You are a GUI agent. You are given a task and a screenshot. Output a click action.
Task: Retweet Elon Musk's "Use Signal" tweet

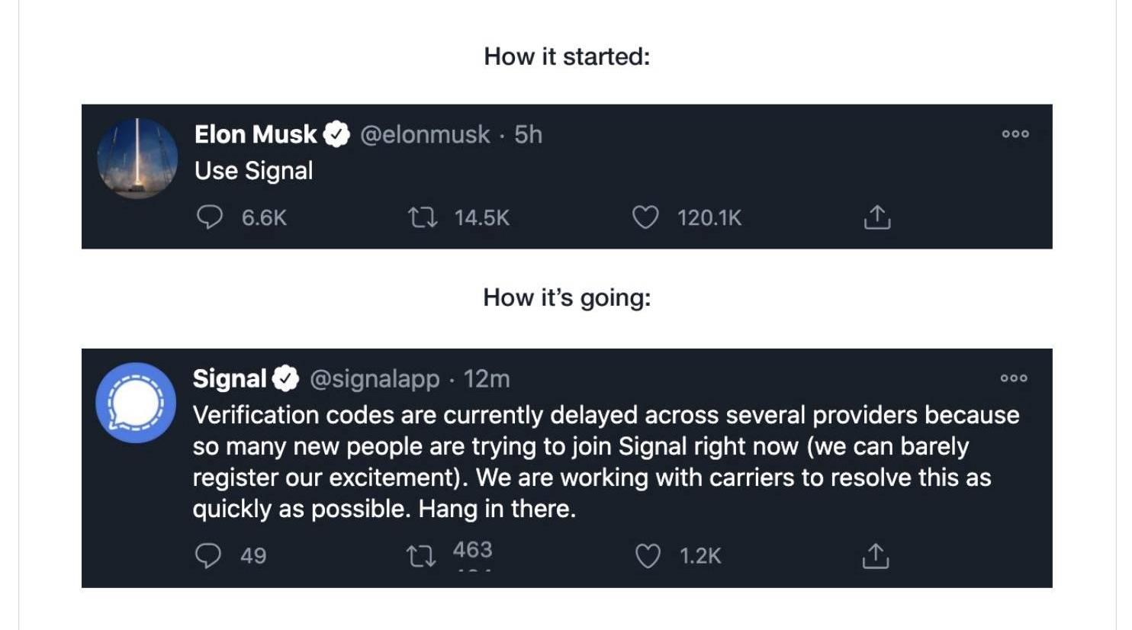tap(423, 218)
